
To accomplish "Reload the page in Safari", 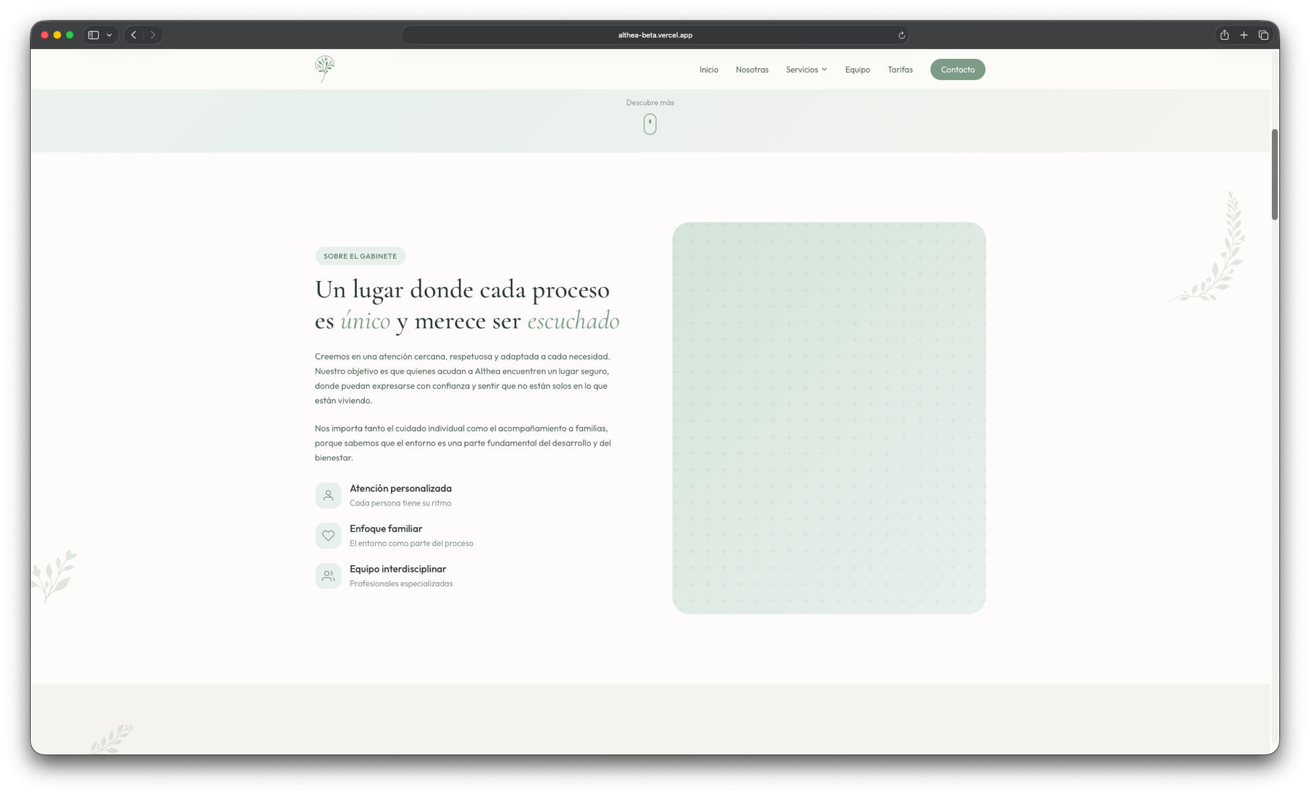I will pyautogui.click(x=901, y=35).
